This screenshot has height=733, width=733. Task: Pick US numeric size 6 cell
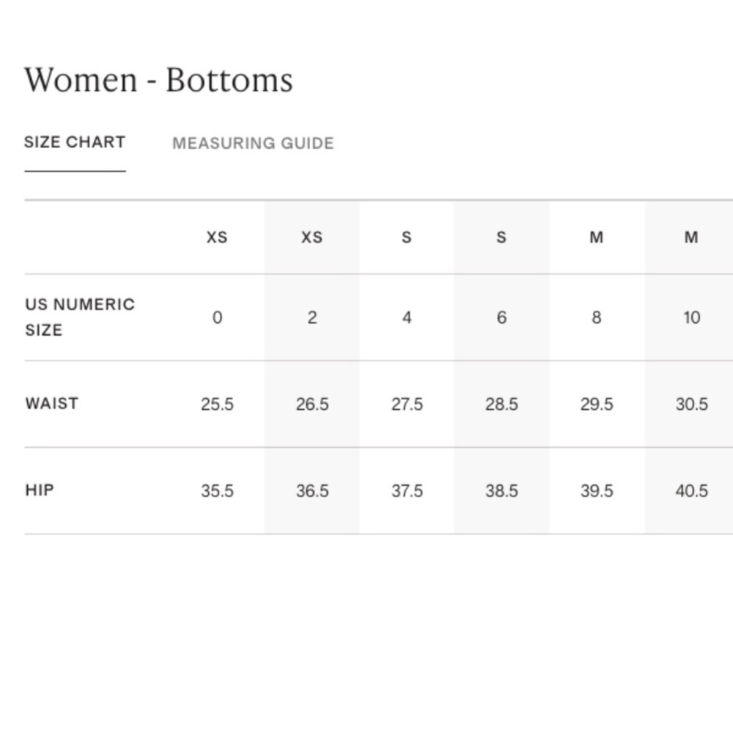[501, 317]
